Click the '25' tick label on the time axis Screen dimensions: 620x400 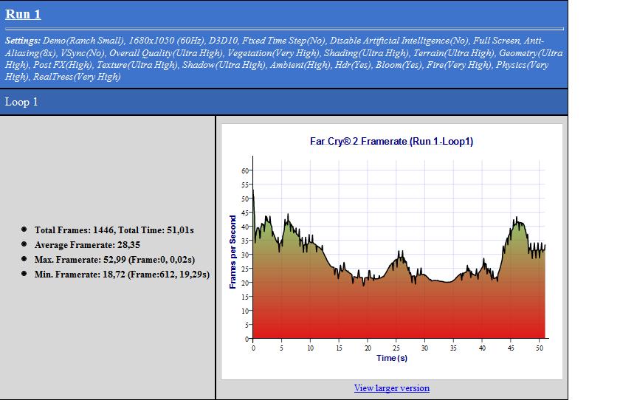point(396,348)
